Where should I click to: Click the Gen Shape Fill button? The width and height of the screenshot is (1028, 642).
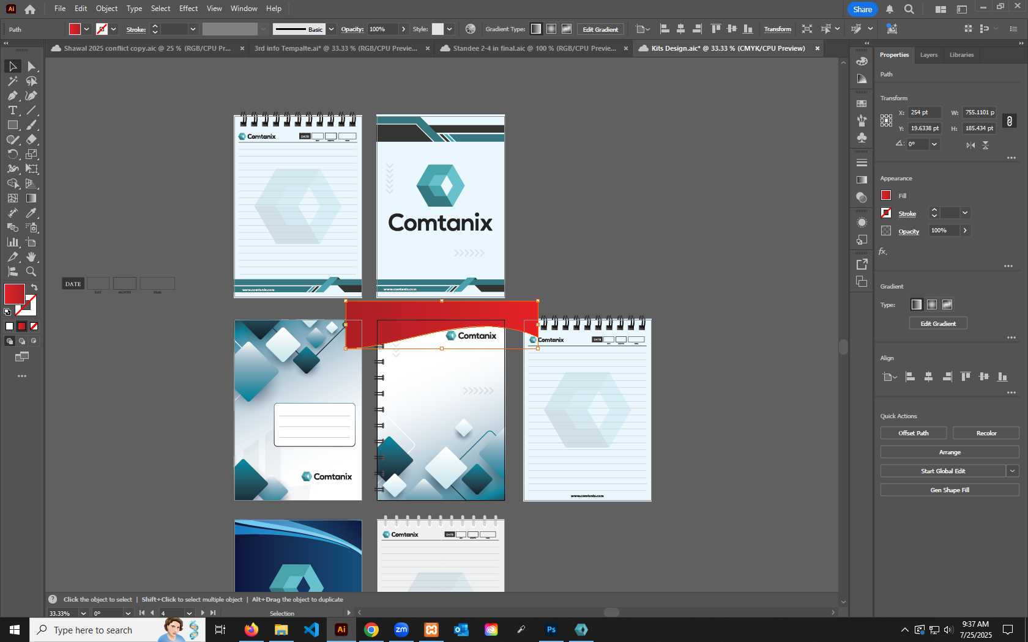(x=950, y=490)
